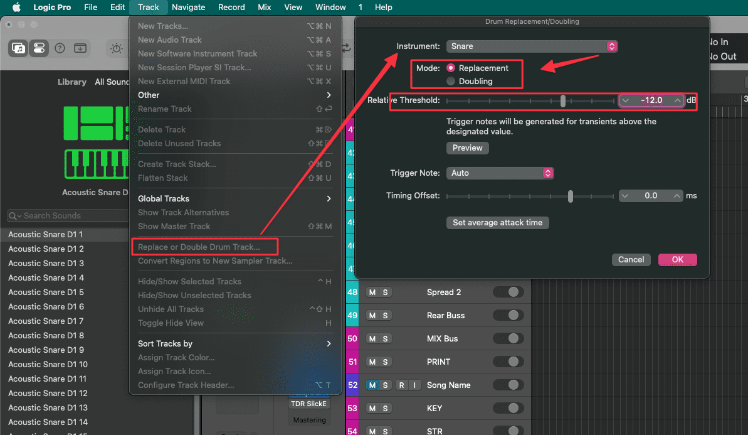Select the Doubling mode radio button
The image size is (748, 435).
[x=451, y=81]
